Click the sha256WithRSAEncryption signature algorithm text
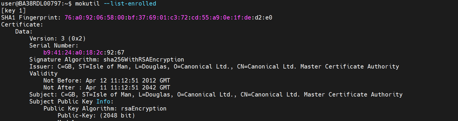This screenshot has height=121, width=458. pos(144,59)
